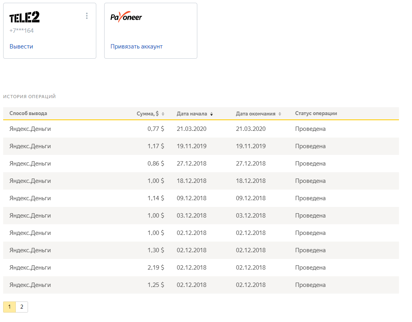
Task: Select the 0,77 $ row dated 21.03.2020
Action: 201,129
